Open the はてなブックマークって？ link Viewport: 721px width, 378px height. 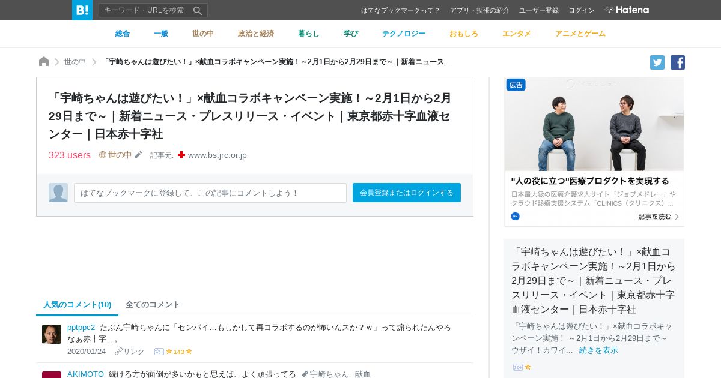[x=400, y=10]
